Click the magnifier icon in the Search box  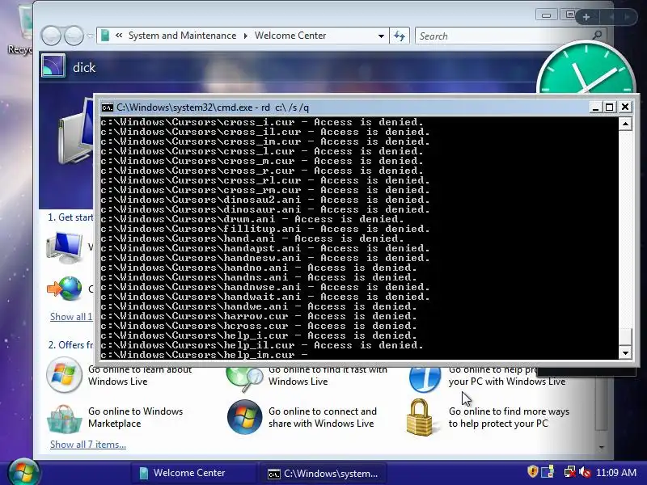tap(597, 36)
